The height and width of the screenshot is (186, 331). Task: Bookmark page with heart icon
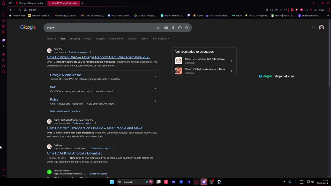(x=285, y=10)
